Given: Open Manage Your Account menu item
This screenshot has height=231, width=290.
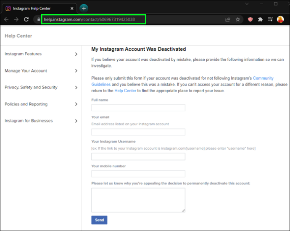Looking at the screenshot, I should [26, 71].
